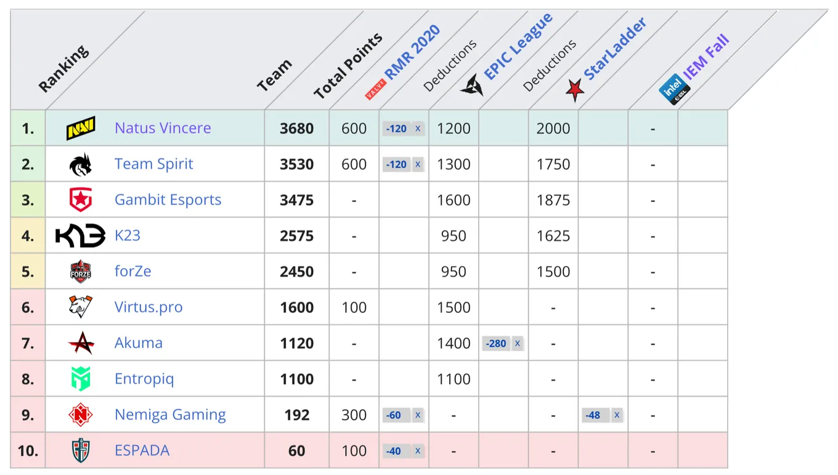Open the Virtus.pro team link

tap(148, 307)
